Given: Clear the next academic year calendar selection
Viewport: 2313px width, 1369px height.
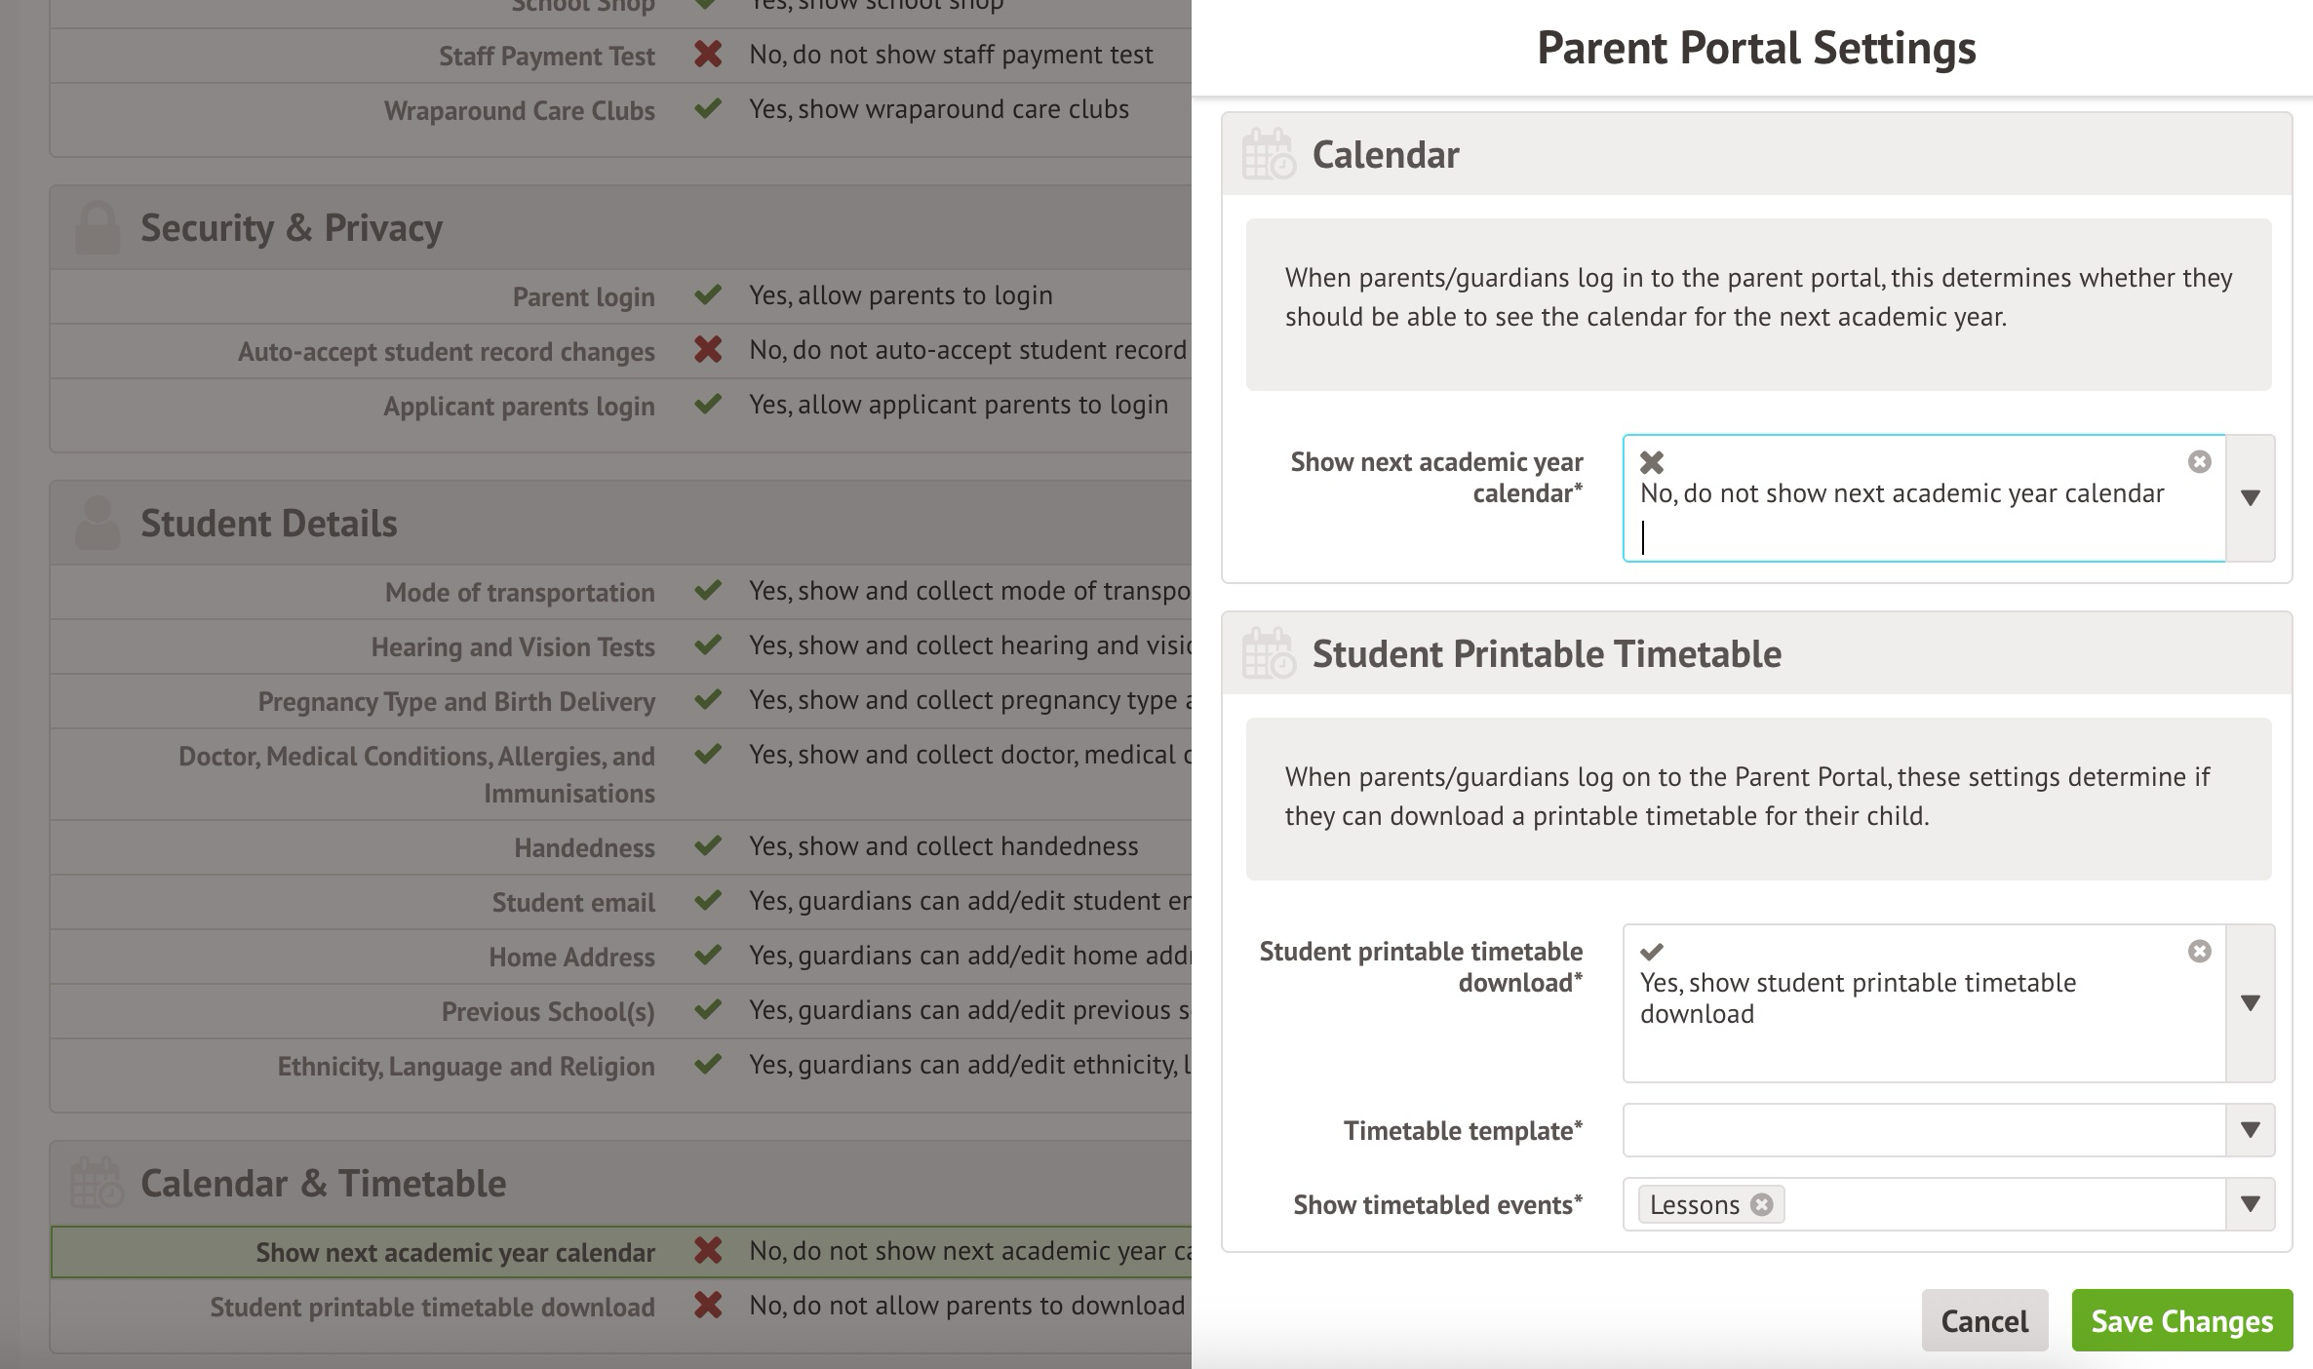Looking at the screenshot, I should pyautogui.click(x=2199, y=462).
